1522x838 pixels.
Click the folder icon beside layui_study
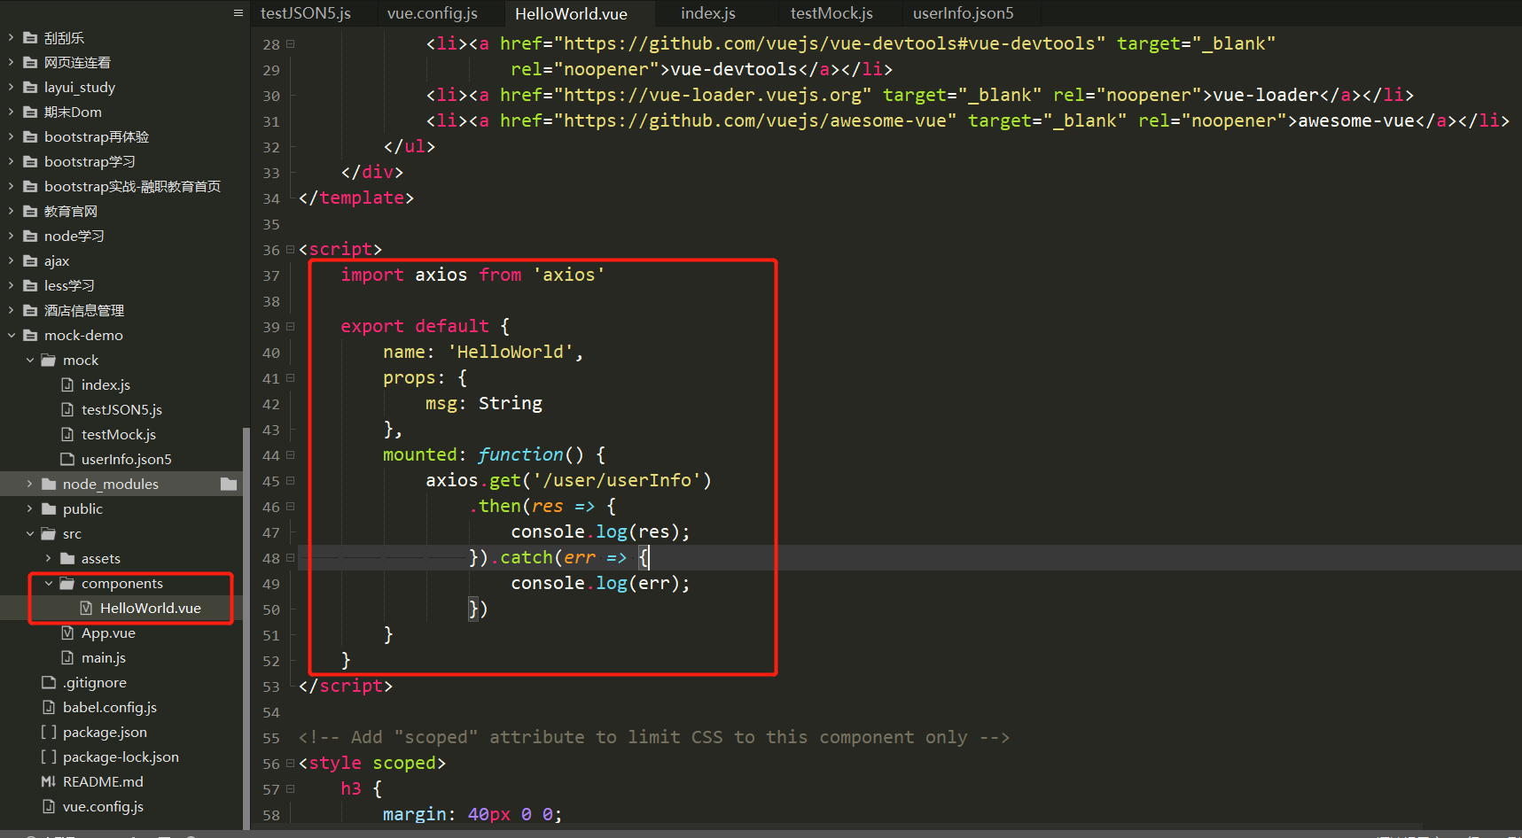tap(30, 88)
